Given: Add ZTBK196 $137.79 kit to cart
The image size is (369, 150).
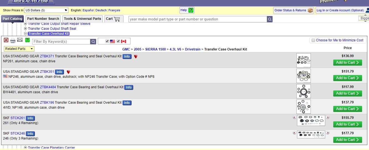Looking at the screenshot, I should click(x=347, y=109).
